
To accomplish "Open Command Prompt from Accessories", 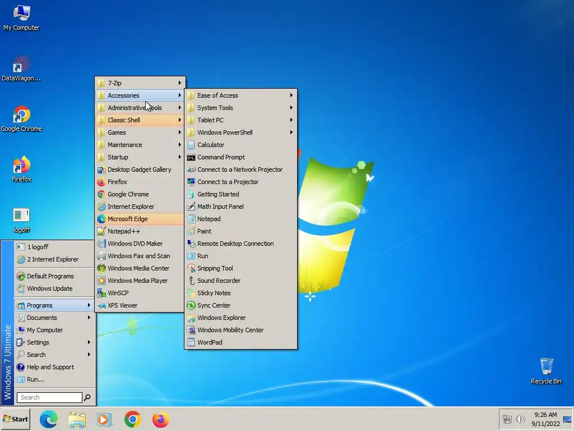I will point(241,157).
